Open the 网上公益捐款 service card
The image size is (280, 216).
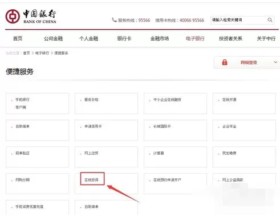click(x=244, y=183)
